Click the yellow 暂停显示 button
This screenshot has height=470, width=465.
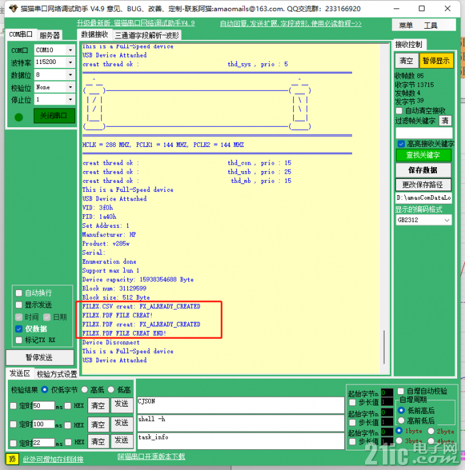tap(436, 61)
